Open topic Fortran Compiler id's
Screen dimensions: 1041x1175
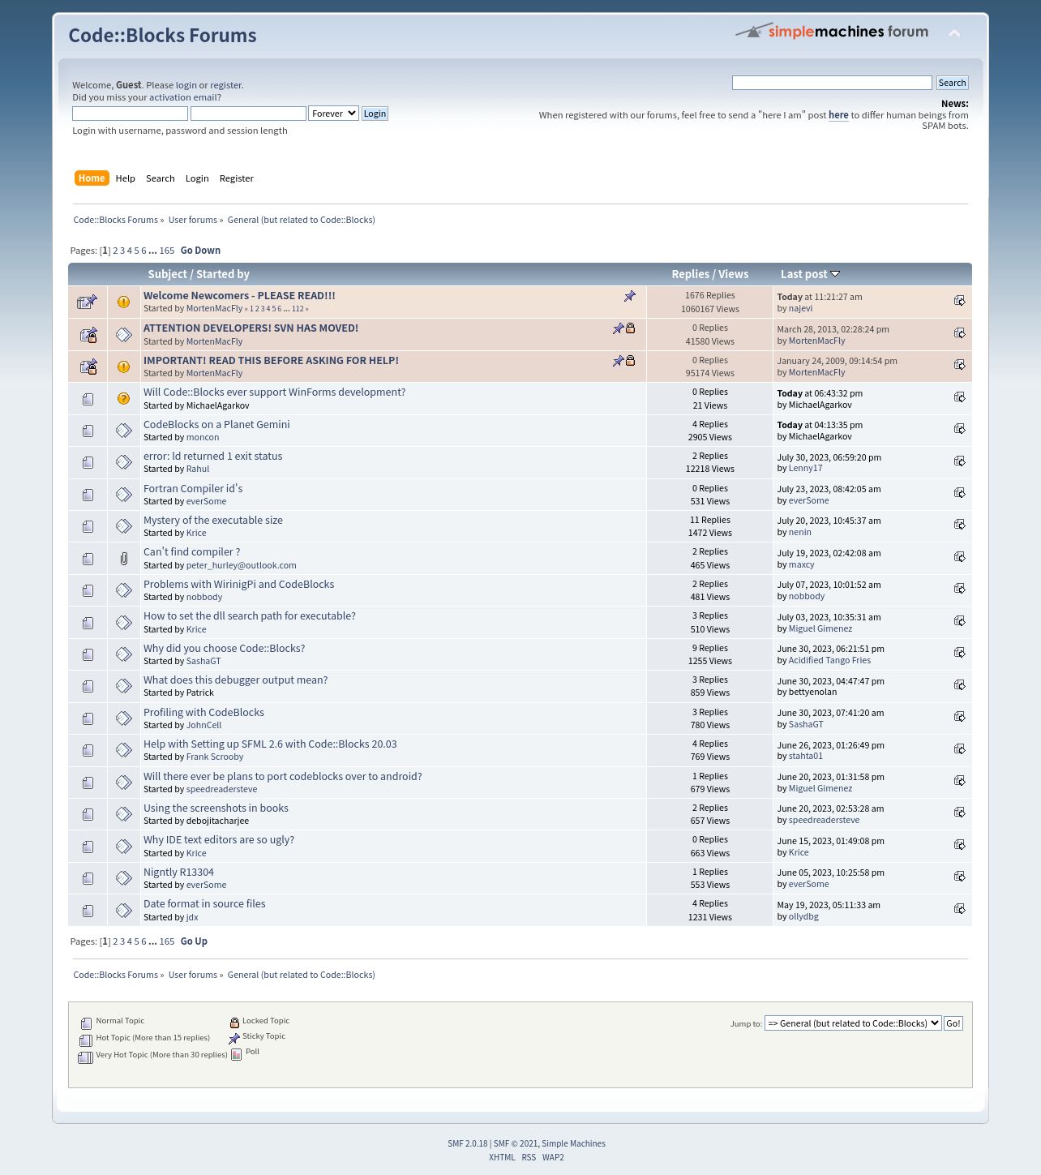coord(193,489)
